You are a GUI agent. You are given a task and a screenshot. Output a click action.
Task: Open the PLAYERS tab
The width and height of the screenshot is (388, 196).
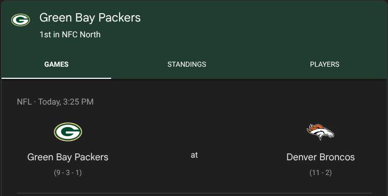(x=324, y=64)
